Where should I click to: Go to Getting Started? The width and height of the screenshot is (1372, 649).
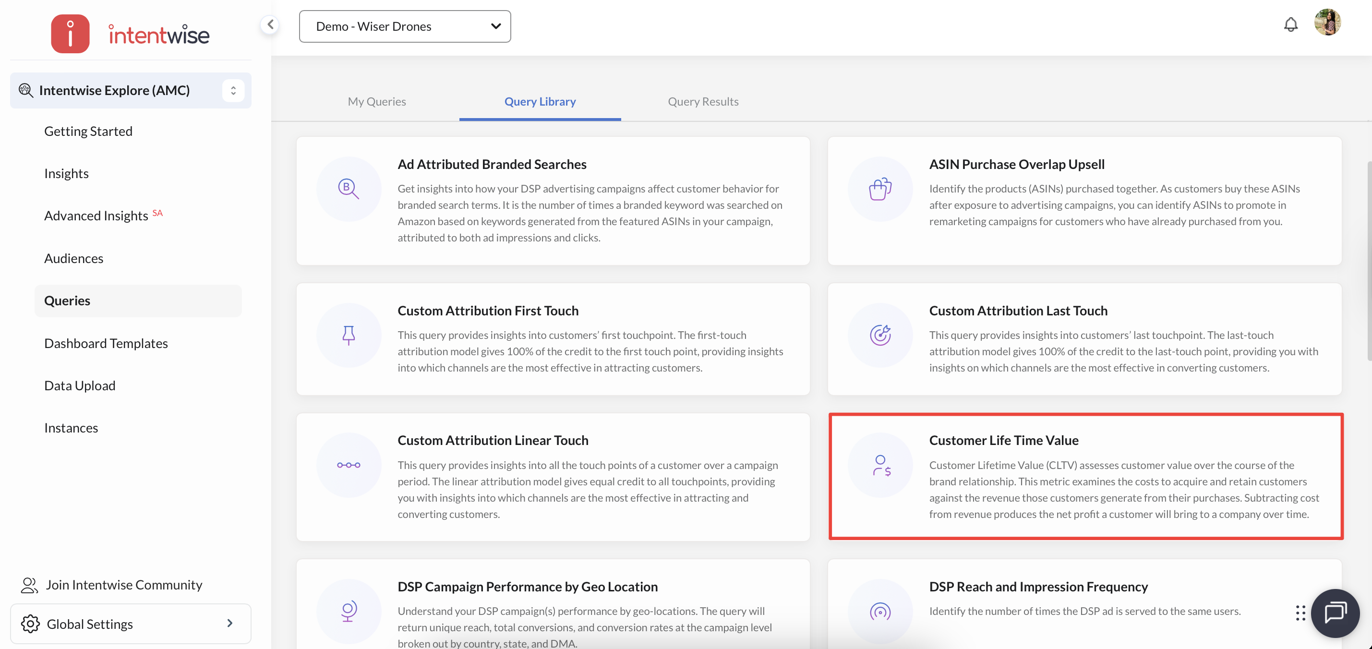(x=88, y=131)
